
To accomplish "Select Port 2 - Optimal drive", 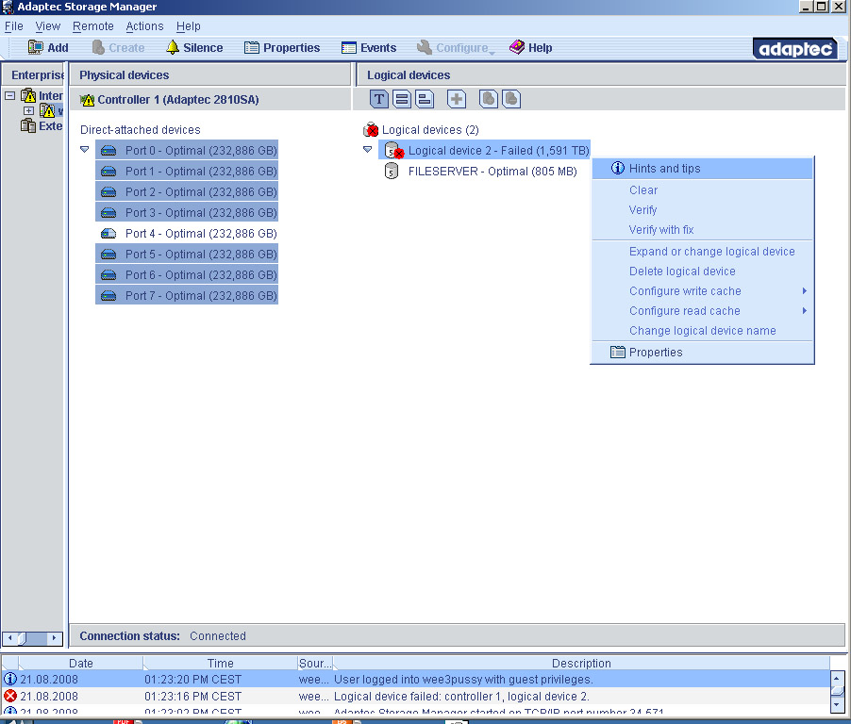I will pyautogui.click(x=187, y=192).
